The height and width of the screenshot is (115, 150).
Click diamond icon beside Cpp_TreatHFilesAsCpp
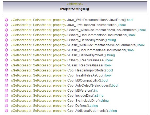(x=7, y=75)
